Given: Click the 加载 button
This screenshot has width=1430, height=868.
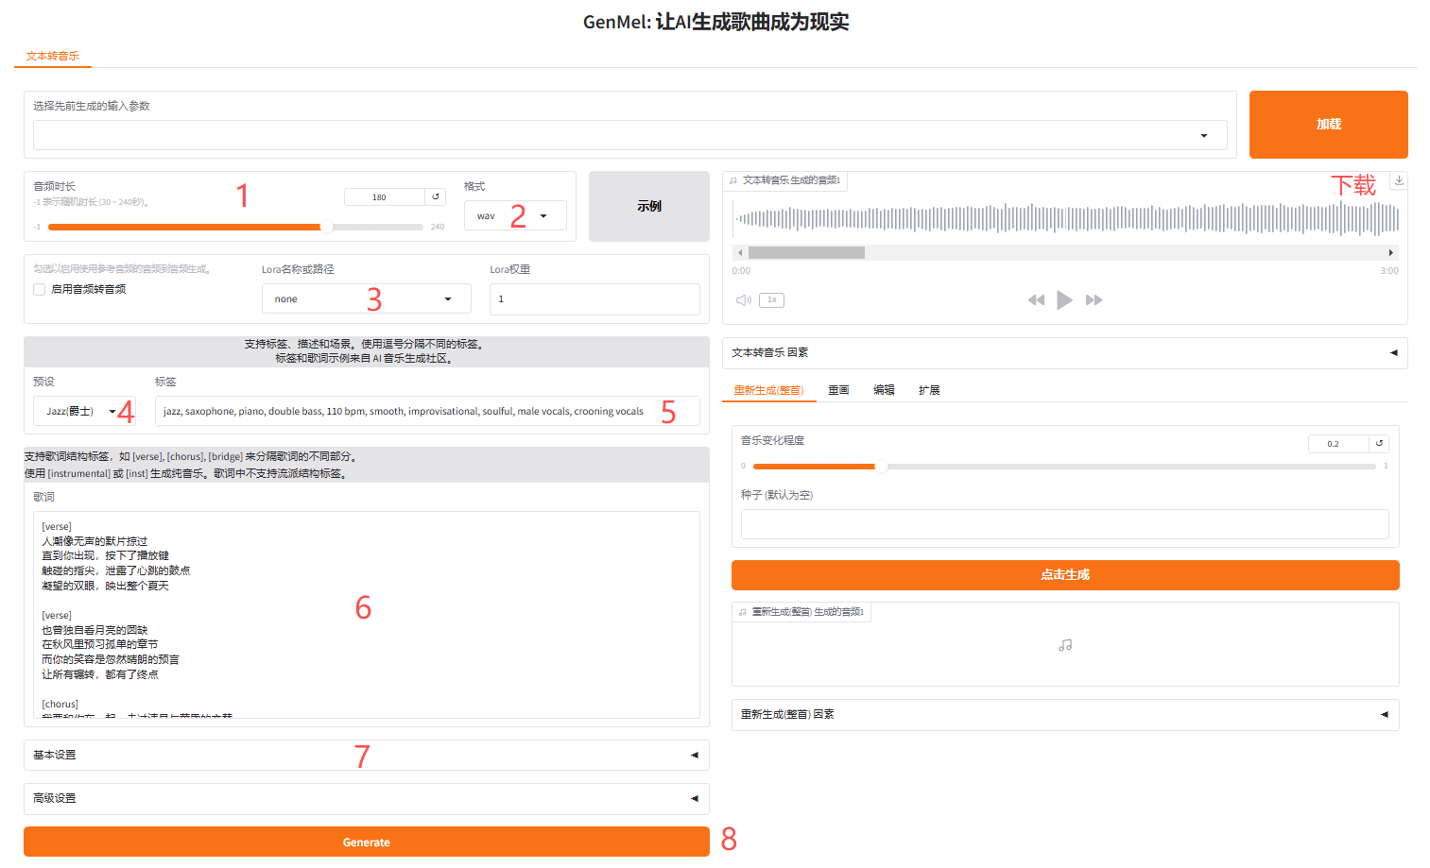Looking at the screenshot, I should pyautogui.click(x=1329, y=125).
